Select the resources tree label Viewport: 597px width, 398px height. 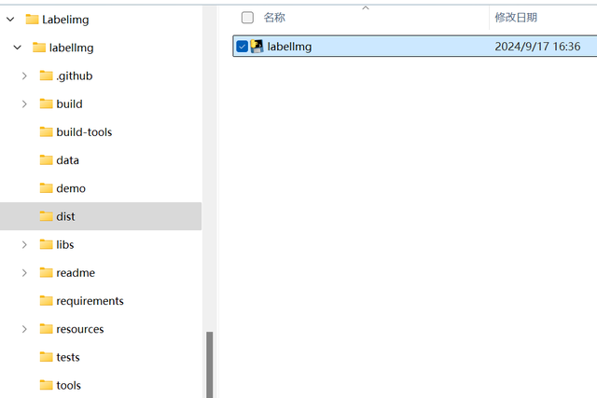[x=80, y=329]
